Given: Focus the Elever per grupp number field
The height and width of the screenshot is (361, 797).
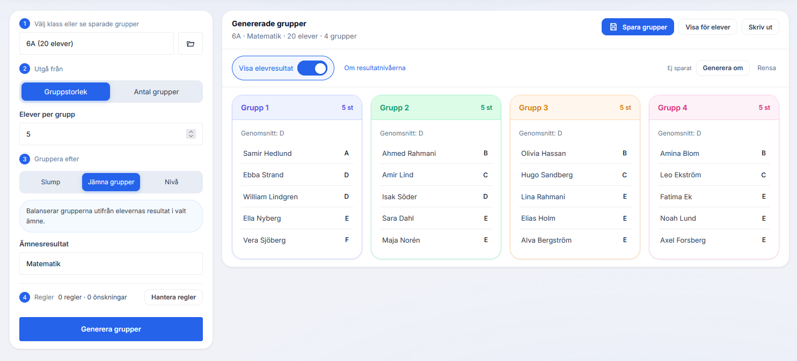Looking at the screenshot, I should pos(111,134).
